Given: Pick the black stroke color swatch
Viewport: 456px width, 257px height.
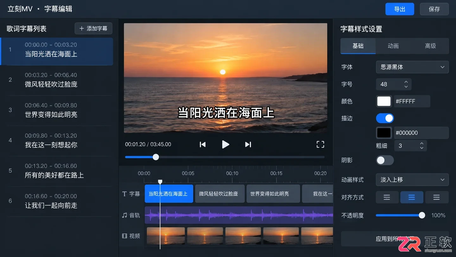Looking at the screenshot, I should tap(384, 133).
